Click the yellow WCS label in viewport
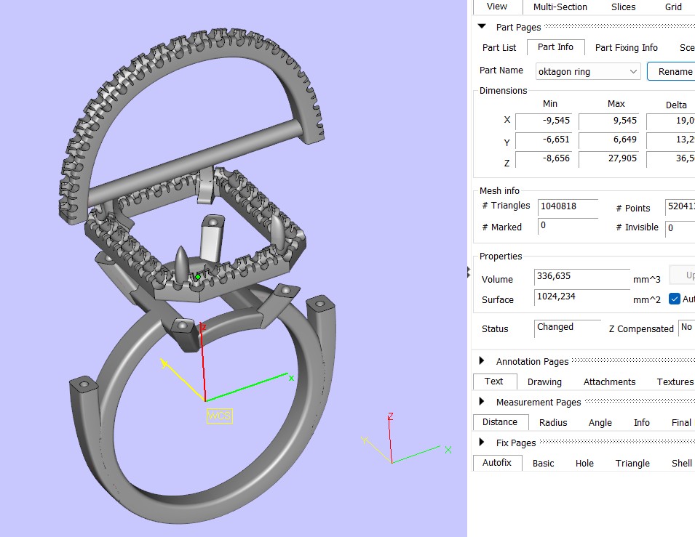 coord(219,416)
